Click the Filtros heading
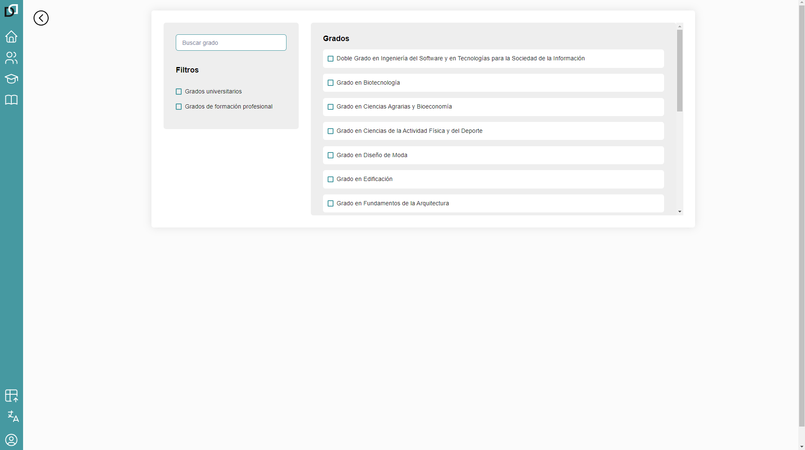This screenshot has height=450, width=805. [187, 70]
